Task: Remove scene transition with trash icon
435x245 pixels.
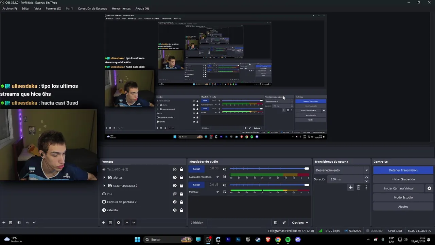Action: pos(359,187)
